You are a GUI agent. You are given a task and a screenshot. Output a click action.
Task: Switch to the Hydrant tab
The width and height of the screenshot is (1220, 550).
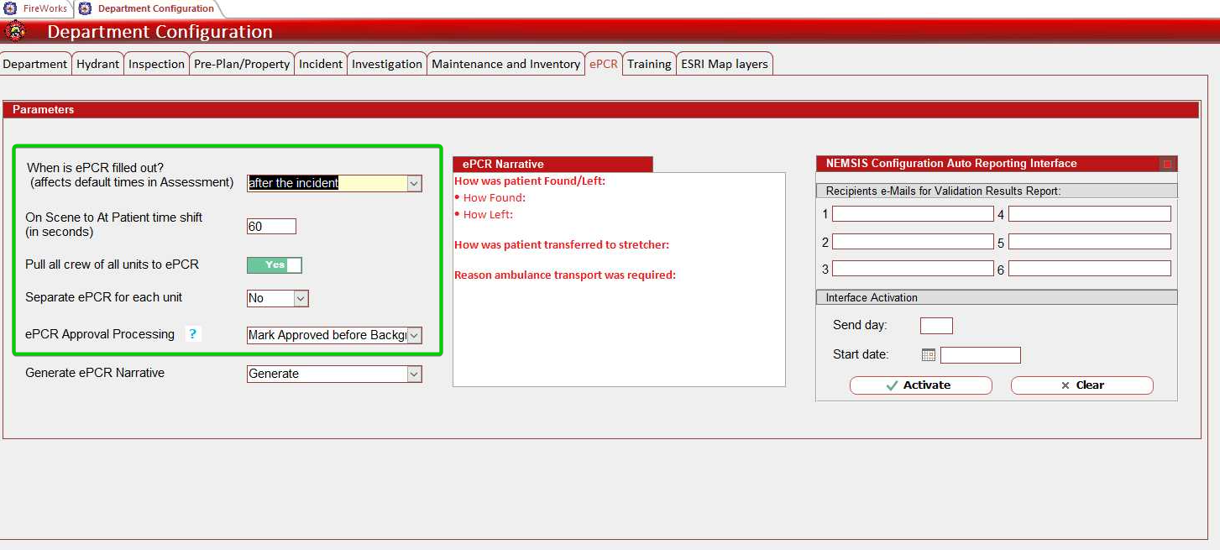click(97, 63)
